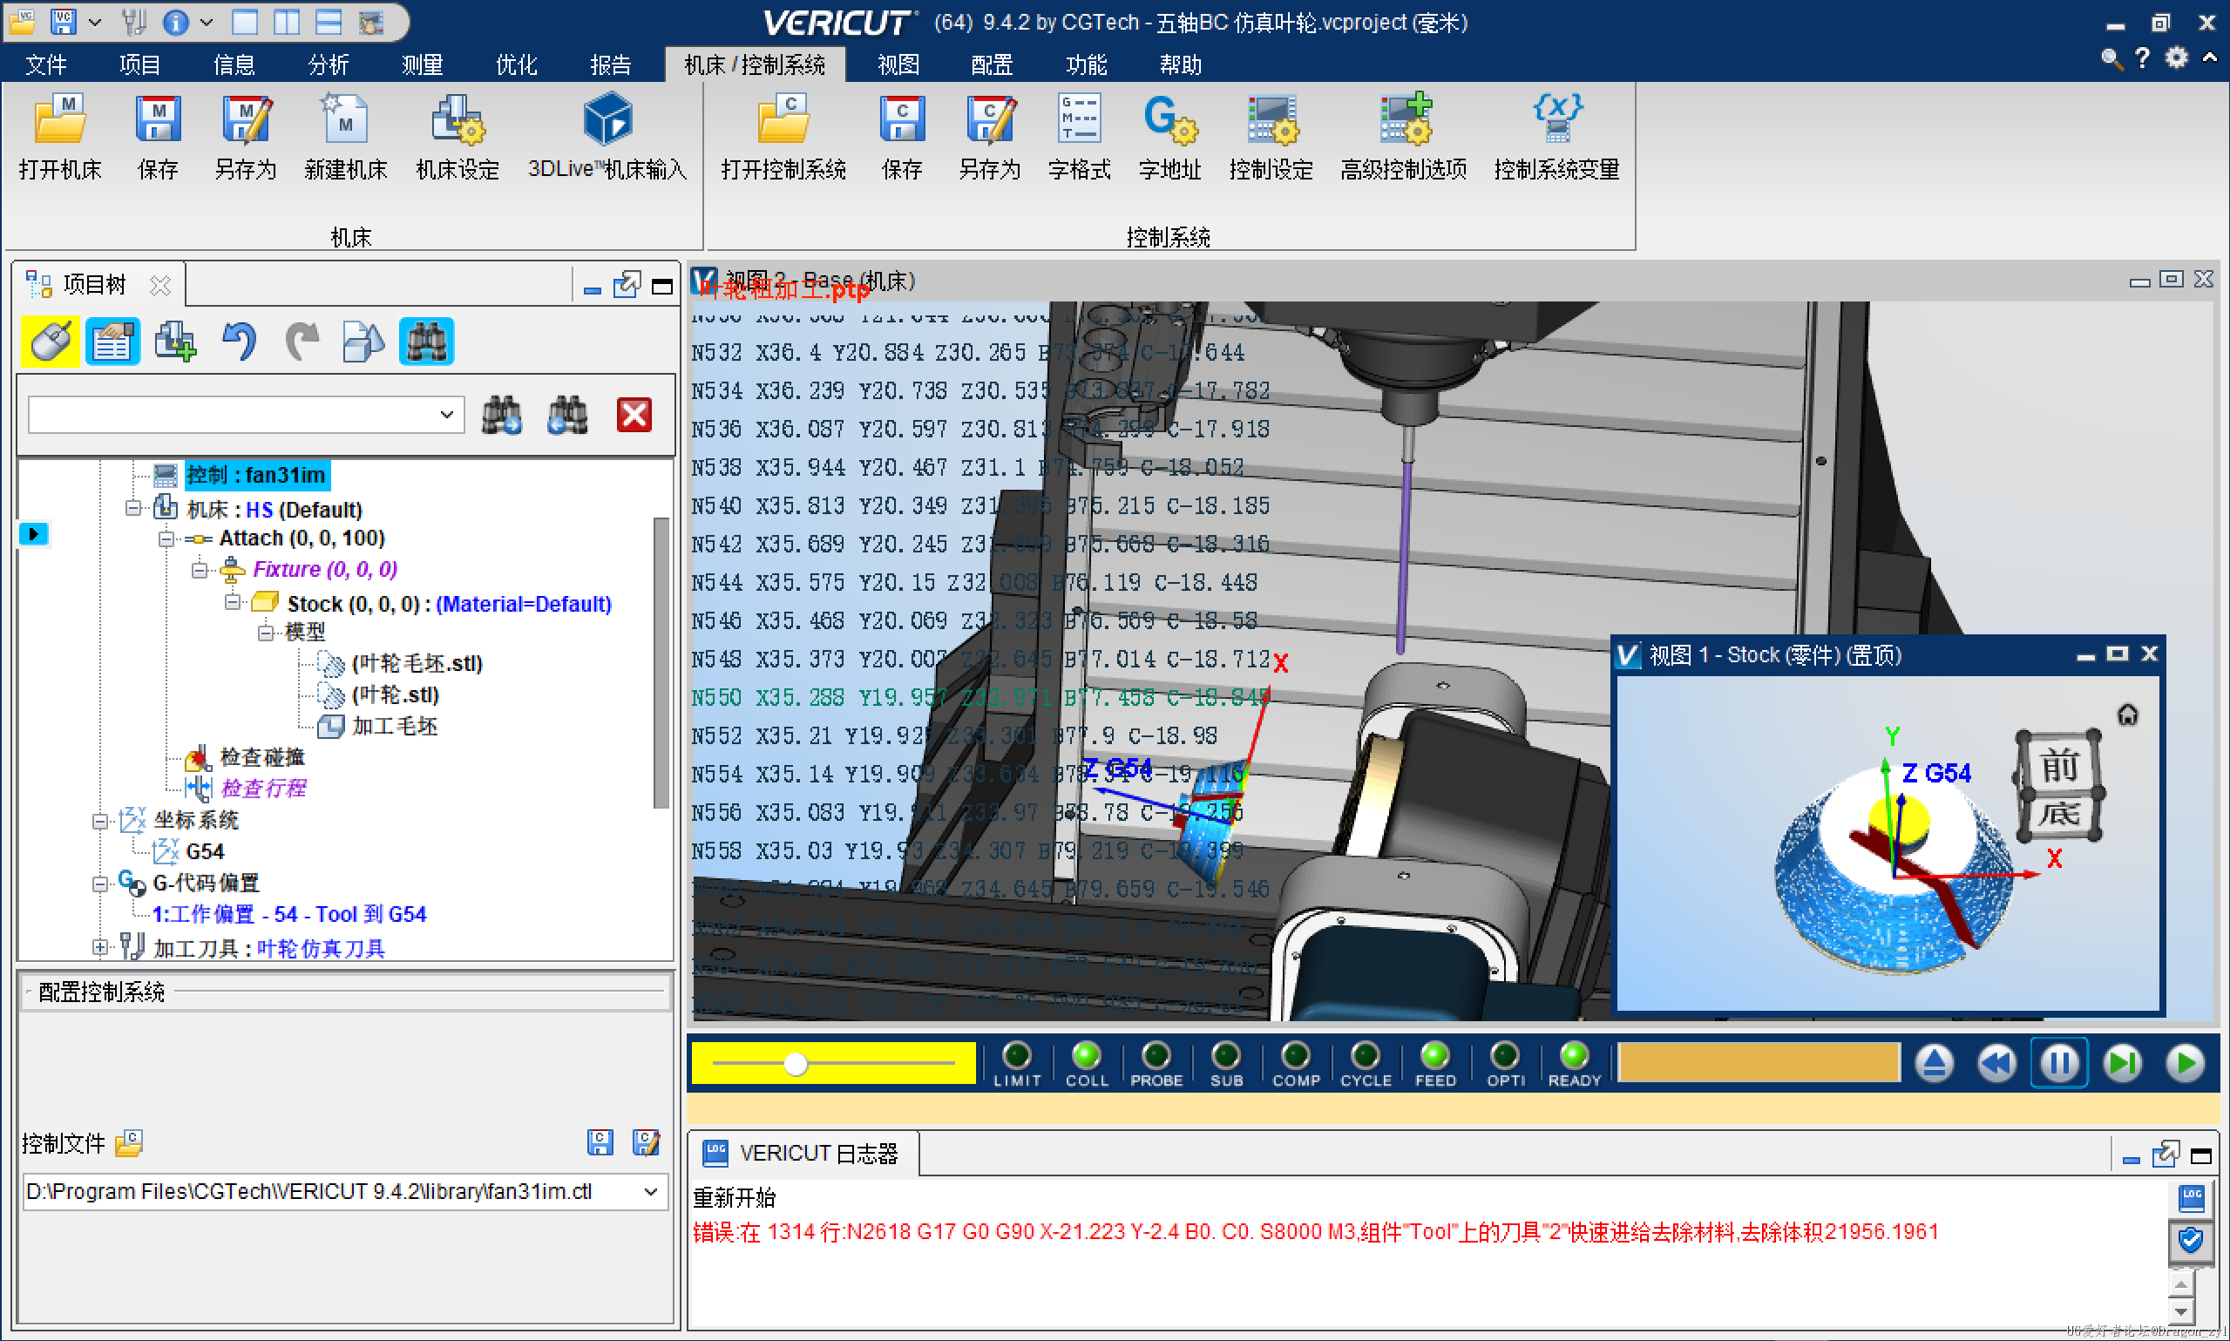Open 机床设定 machine settings
The height and width of the screenshot is (1341, 2230).
458,136
